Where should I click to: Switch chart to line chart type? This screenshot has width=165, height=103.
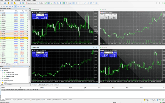(x=51, y=3)
